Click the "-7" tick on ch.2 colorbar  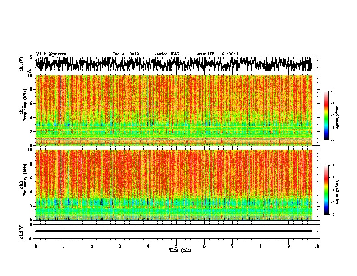[x=333, y=214]
